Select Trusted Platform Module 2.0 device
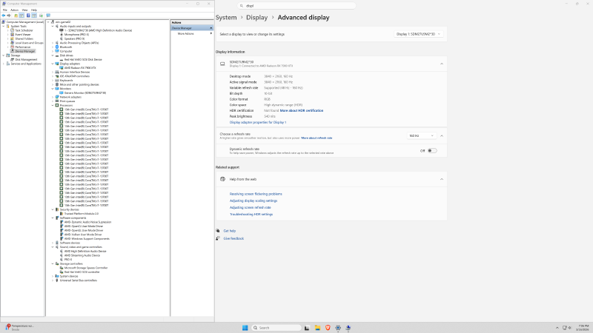The width and height of the screenshot is (593, 333). tap(82, 214)
